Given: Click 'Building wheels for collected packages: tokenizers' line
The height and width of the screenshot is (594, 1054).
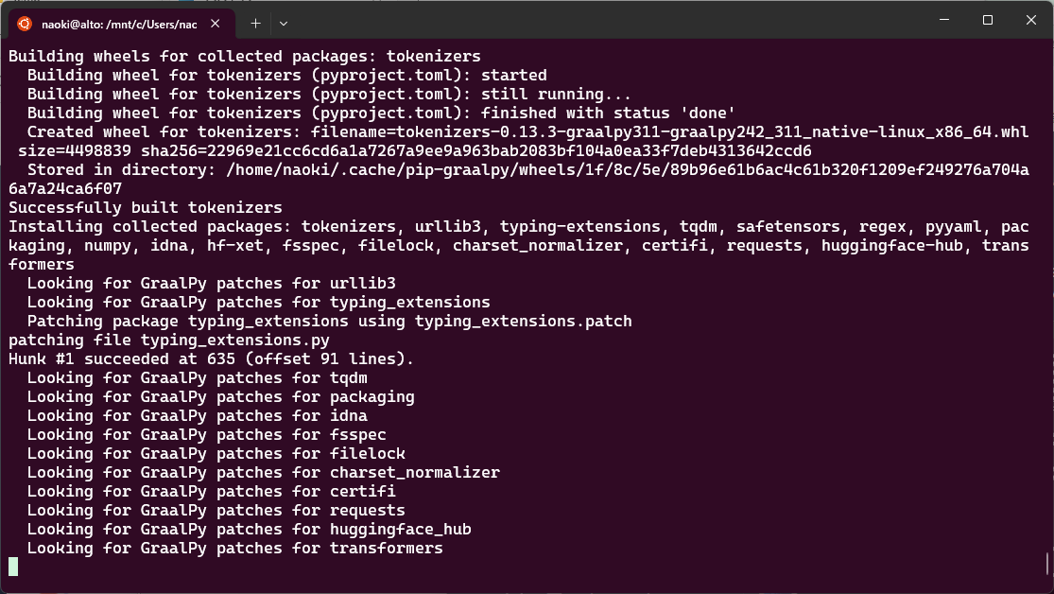Looking at the screenshot, I should click(x=245, y=56).
